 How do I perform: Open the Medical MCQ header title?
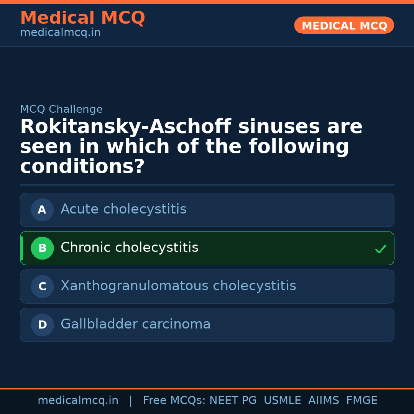click(82, 18)
